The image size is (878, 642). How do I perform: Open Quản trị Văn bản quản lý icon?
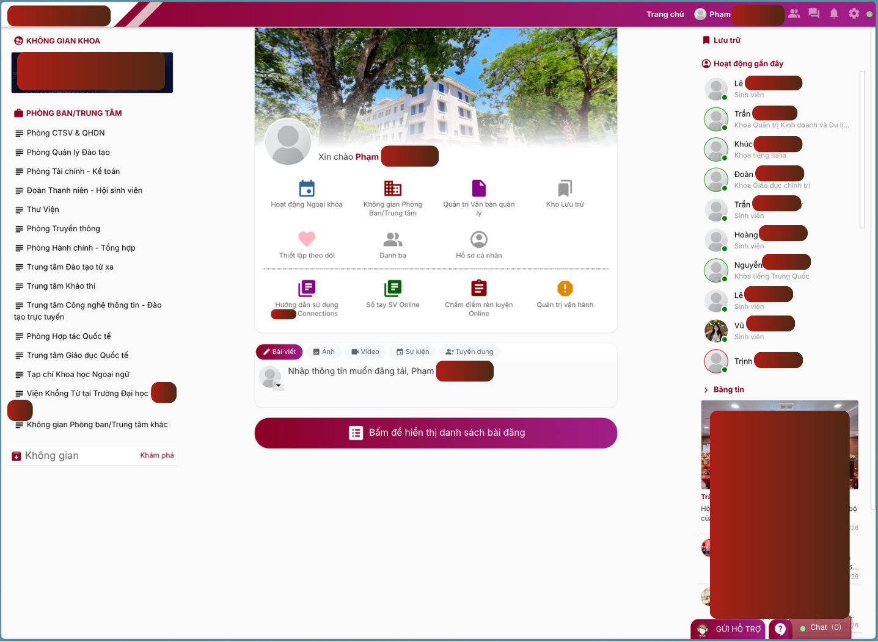coord(479,188)
